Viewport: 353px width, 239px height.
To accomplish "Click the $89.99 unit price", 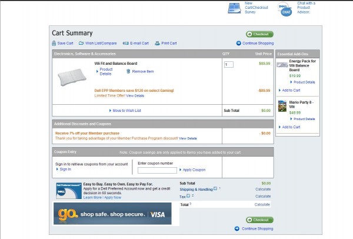I will [x=265, y=64].
